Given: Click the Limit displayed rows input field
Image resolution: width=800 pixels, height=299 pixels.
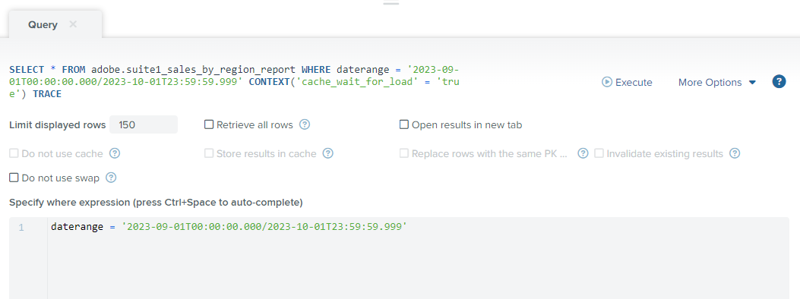Looking at the screenshot, I should pos(144,124).
